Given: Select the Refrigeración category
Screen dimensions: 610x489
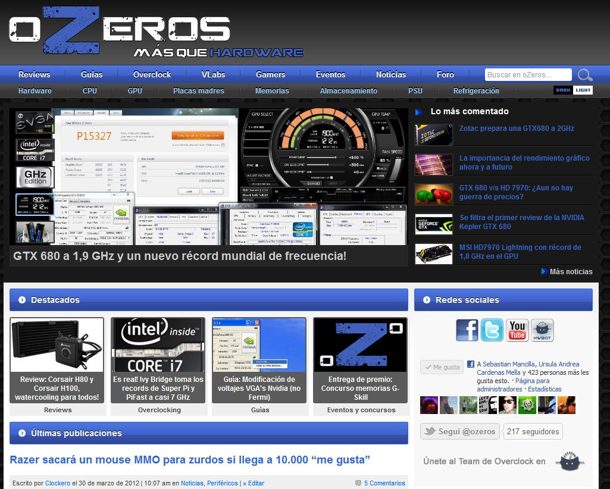Looking at the screenshot, I should tap(476, 90).
